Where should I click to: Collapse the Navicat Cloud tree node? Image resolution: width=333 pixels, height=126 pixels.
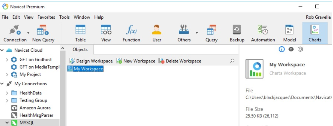(2, 50)
